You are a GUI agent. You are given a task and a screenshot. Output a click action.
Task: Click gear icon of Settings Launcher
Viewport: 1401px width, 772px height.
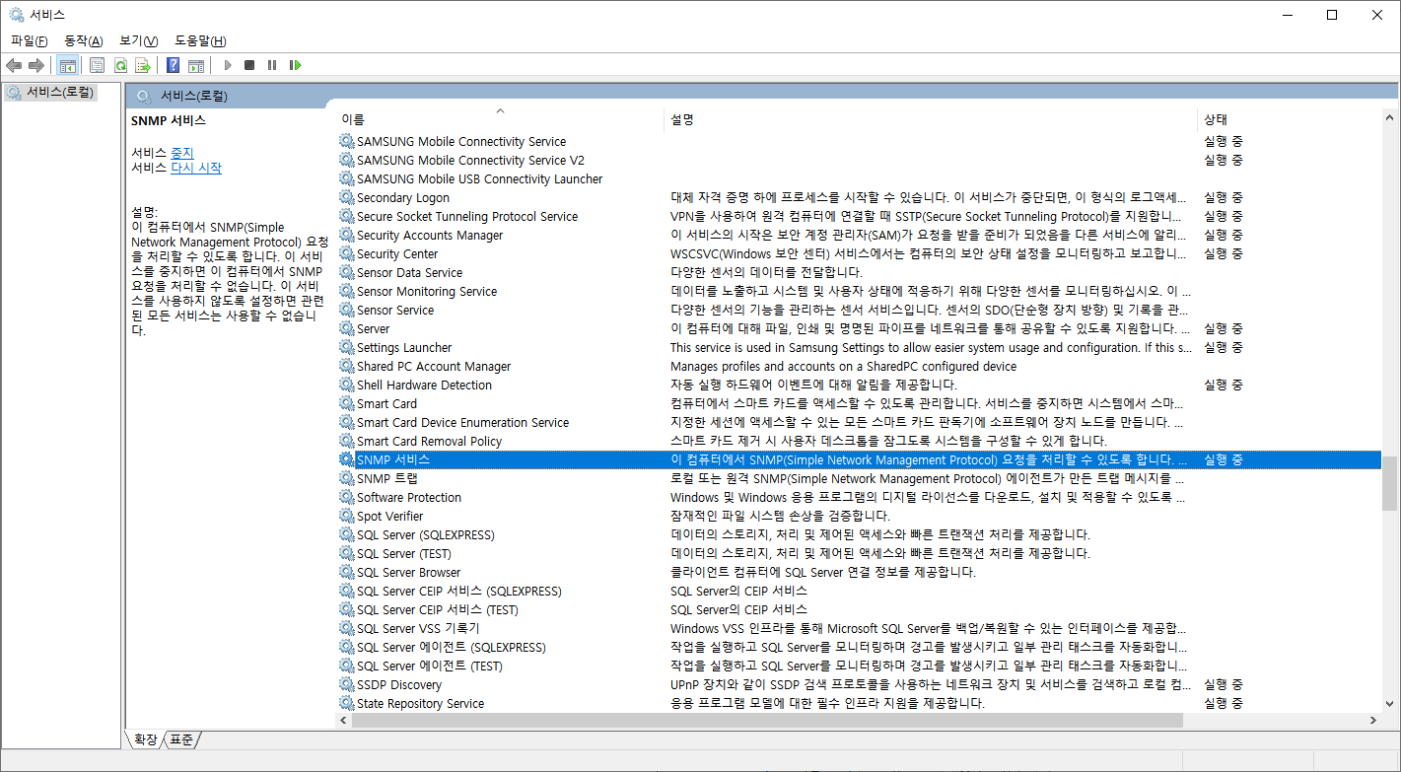click(346, 347)
